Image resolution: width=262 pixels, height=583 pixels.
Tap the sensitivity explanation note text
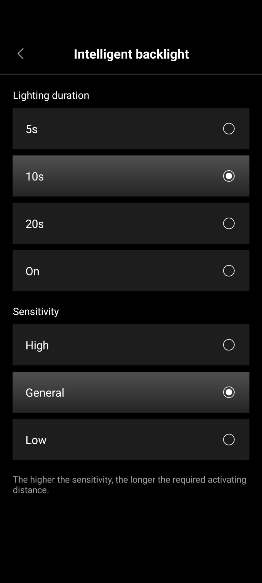pyautogui.click(x=129, y=485)
